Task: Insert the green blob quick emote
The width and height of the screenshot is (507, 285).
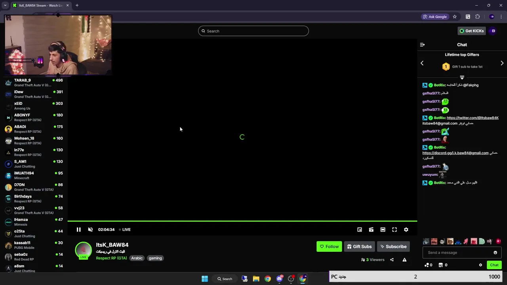Action: pos(482,241)
